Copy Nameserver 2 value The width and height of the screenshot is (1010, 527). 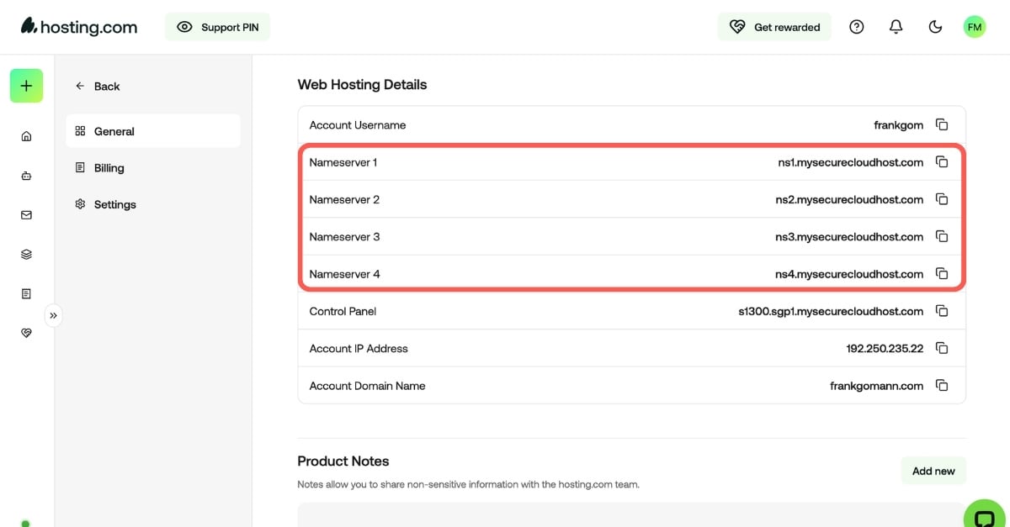(942, 199)
